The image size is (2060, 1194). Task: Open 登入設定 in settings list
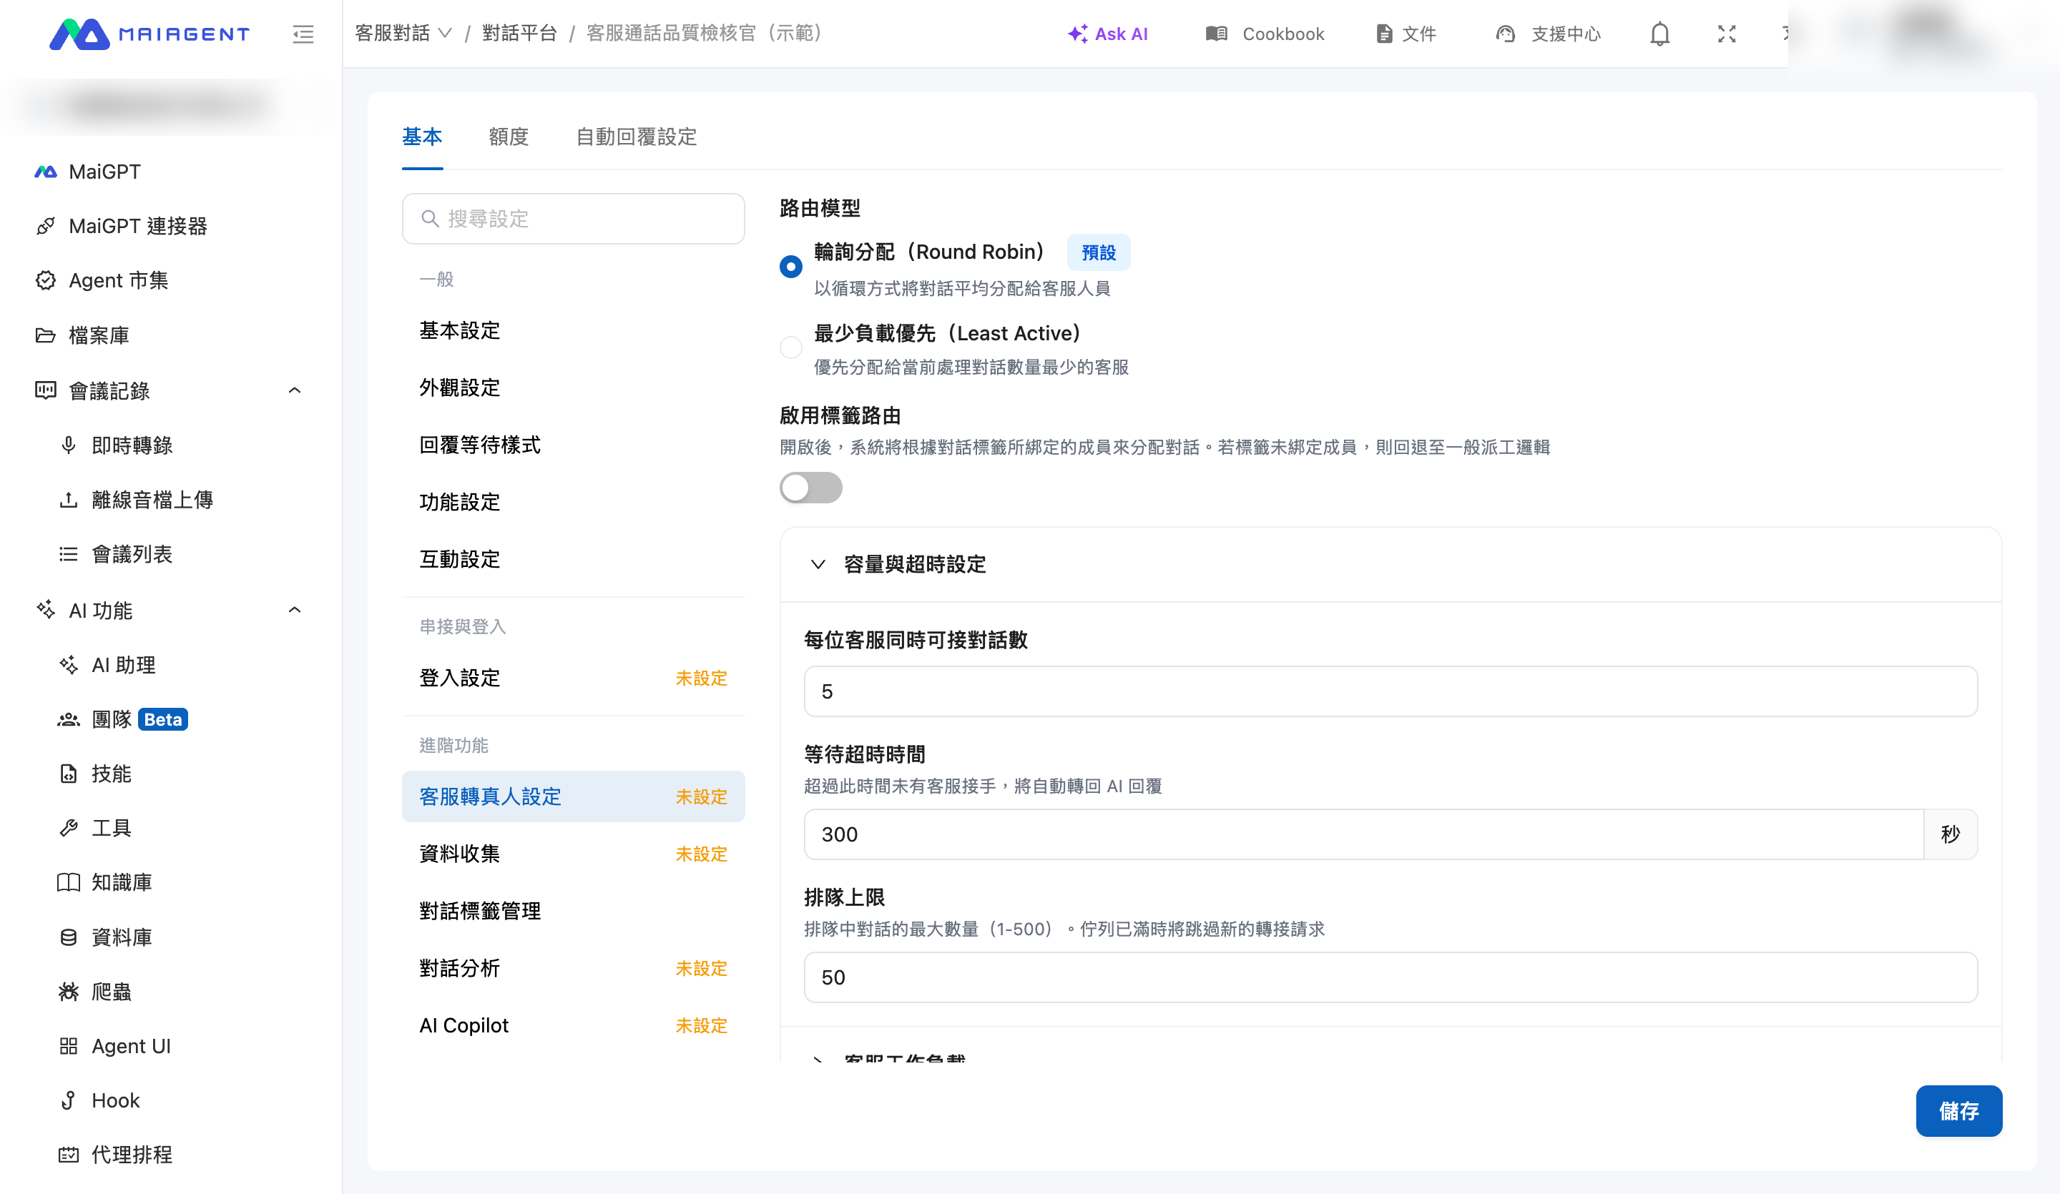point(573,679)
